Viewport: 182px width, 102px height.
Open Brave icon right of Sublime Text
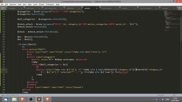point(47,99)
